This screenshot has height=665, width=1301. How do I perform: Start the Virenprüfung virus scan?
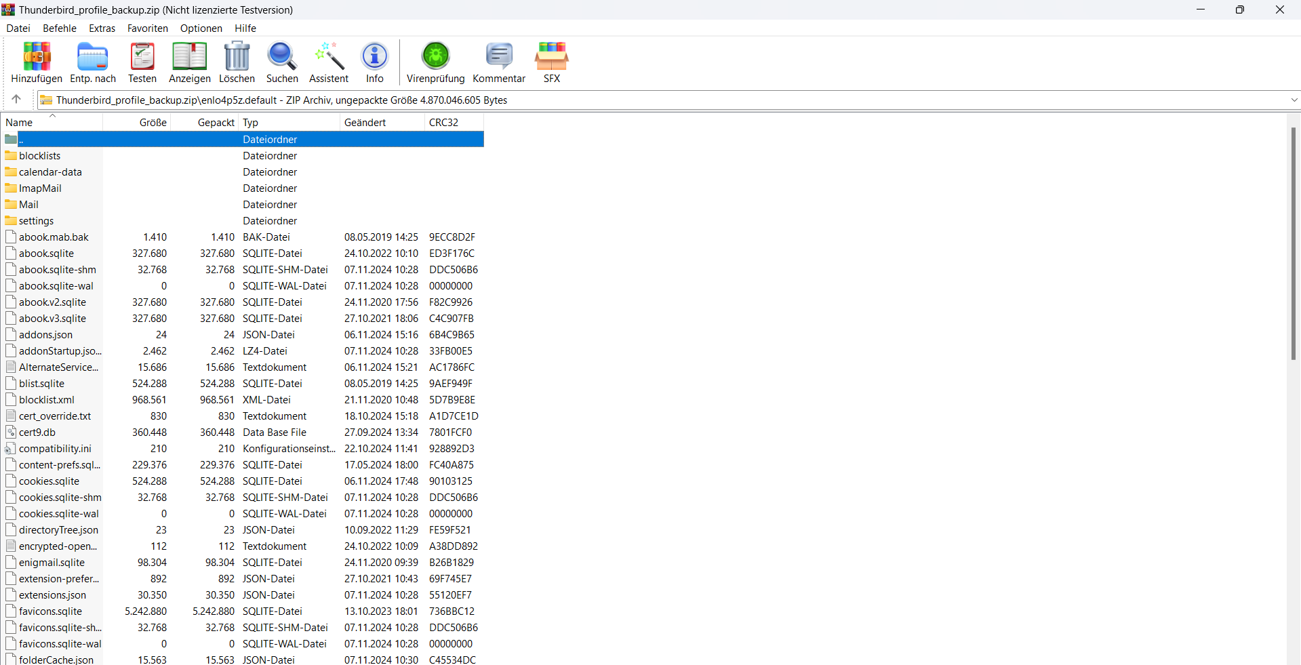click(x=435, y=62)
